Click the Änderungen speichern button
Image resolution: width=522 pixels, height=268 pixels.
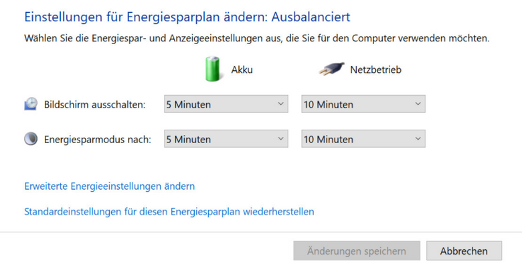[x=357, y=251]
